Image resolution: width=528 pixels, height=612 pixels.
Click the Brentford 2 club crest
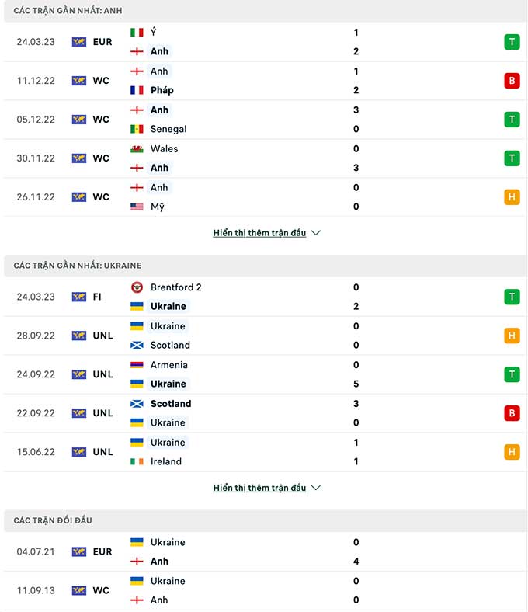coord(137,287)
